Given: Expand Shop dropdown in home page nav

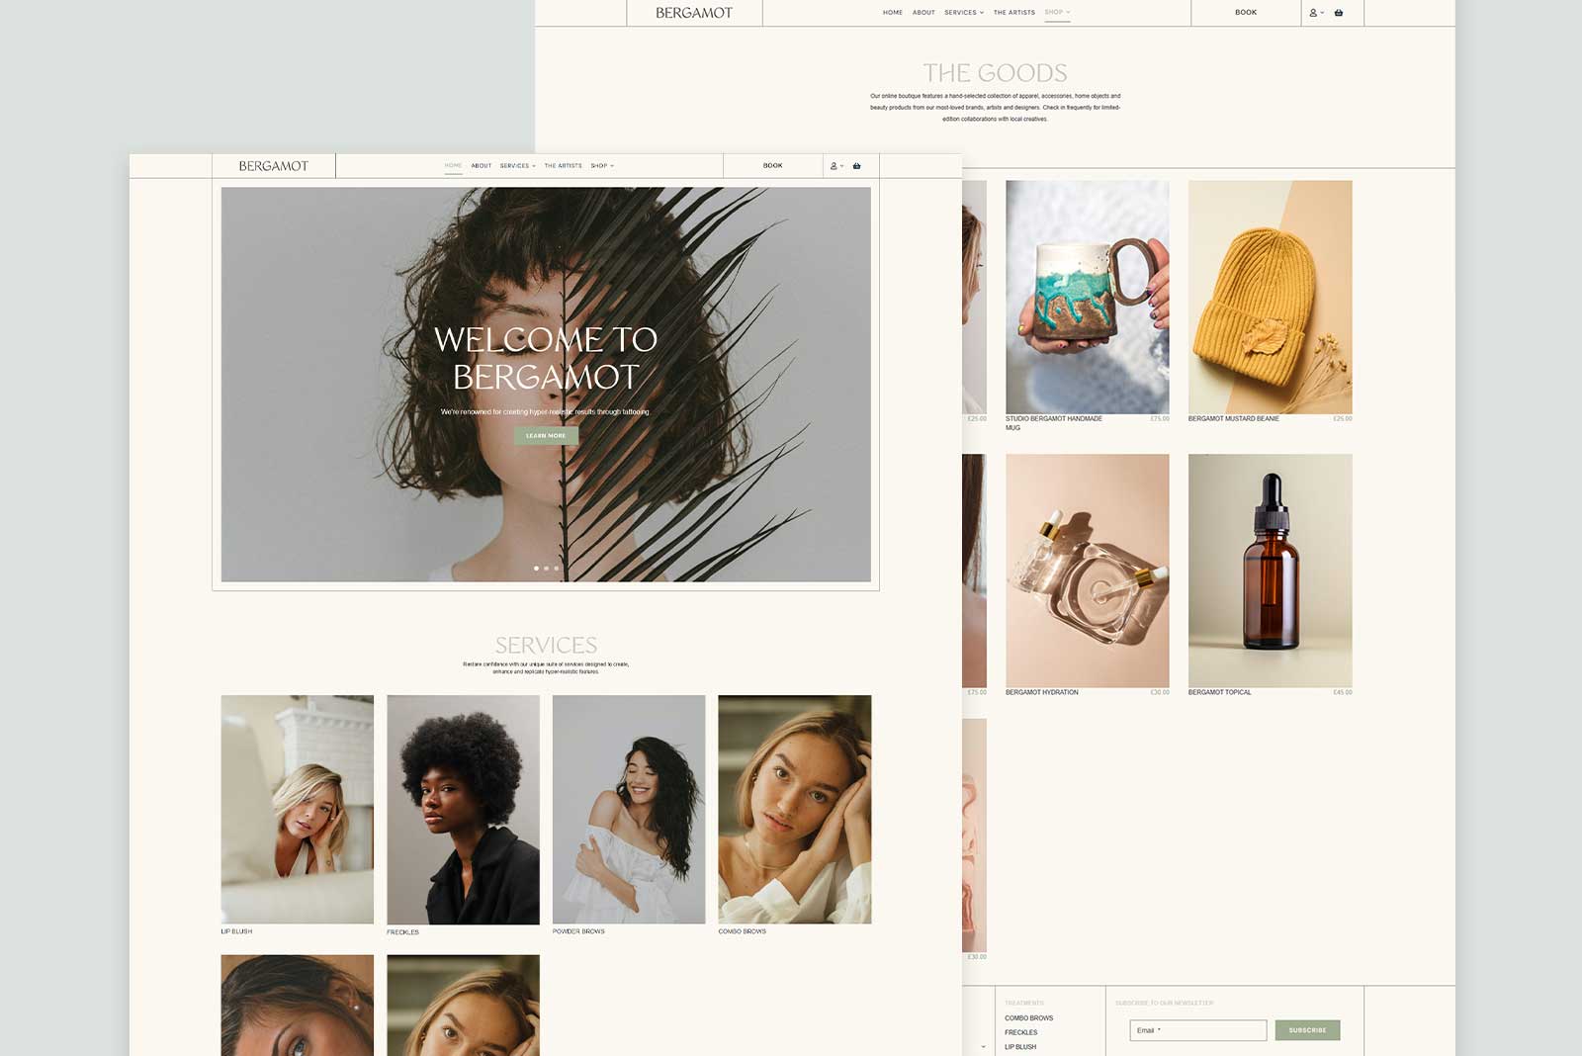Looking at the screenshot, I should coord(602,166).
